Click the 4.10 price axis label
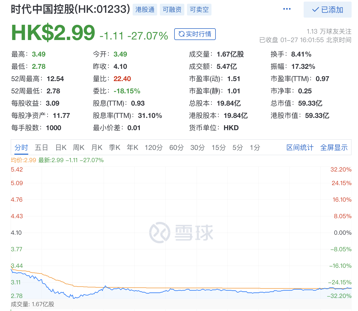The height and width of the screenshot is (311, 358). point(16,233)
